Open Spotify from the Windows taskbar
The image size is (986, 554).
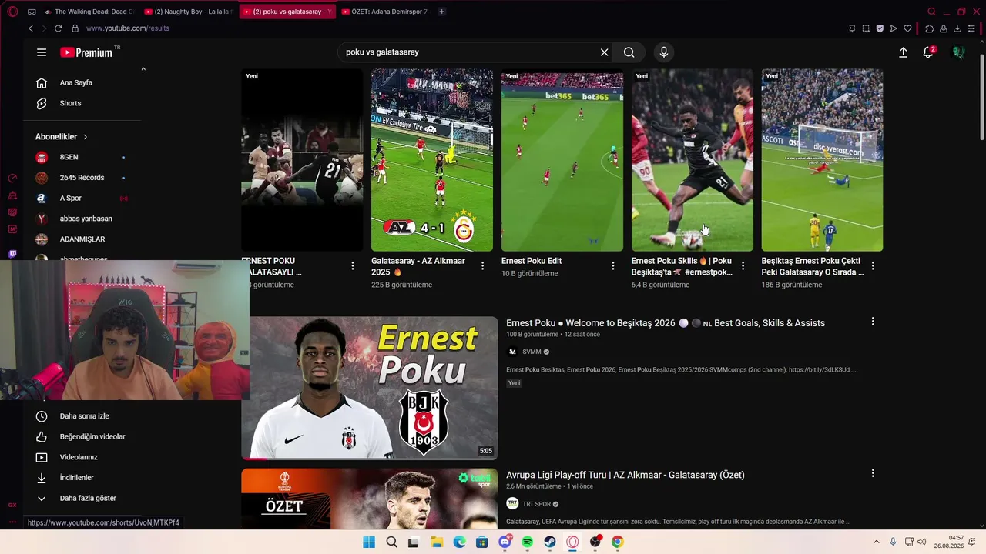[527, 542]
